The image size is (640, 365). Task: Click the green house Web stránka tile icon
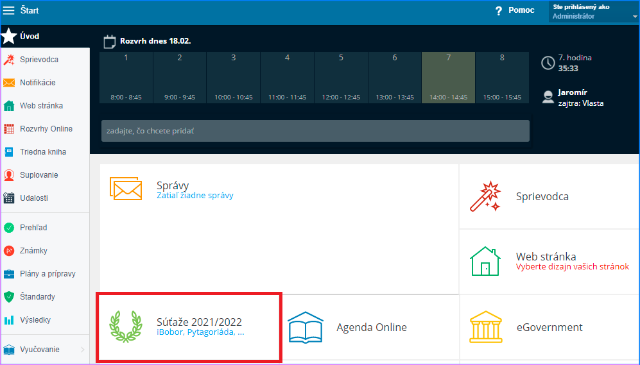485,262
